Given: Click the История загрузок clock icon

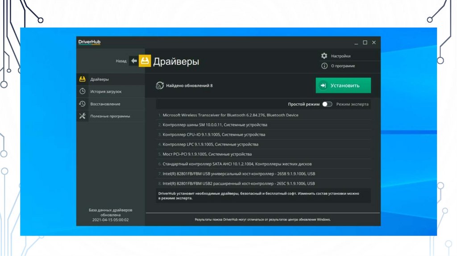Looking at the screenshot, I should coord(83,91).
